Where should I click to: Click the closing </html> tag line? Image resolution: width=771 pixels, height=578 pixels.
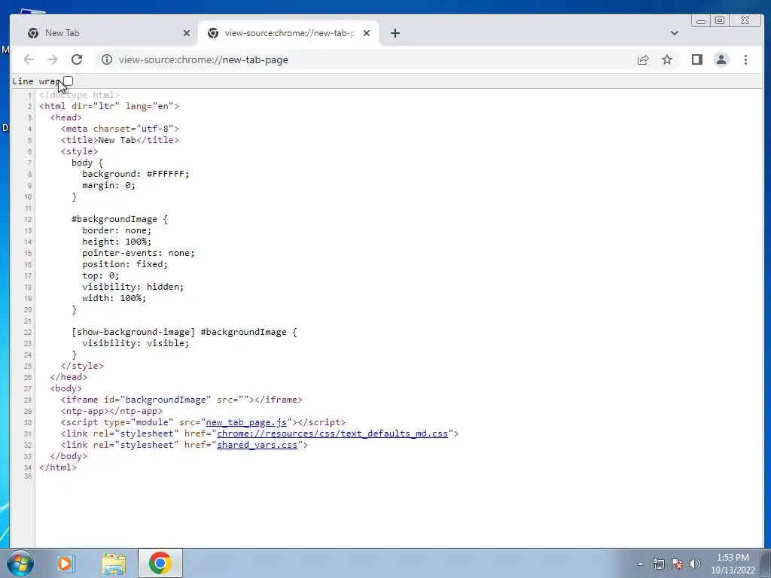click(58, 467)
